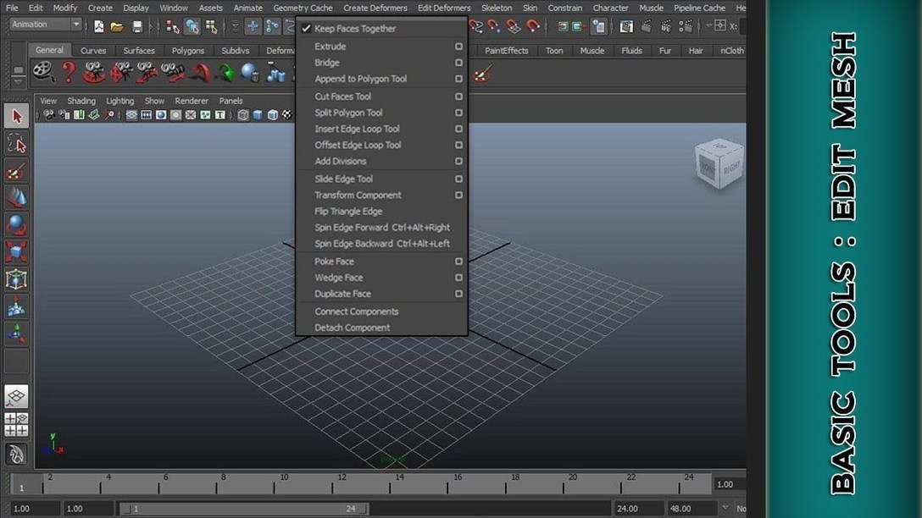Open the Panels menu in the viewport
Screen dimensions: 922x518
click(230, 100)
